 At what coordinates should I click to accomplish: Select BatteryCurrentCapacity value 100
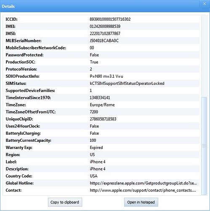[x=93, y=141]
